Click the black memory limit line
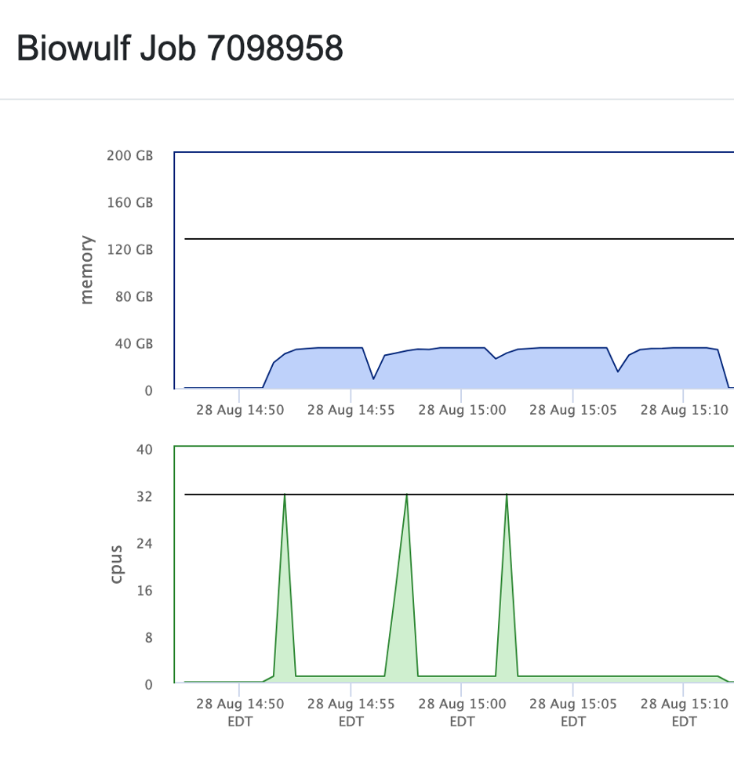Viewport: 734px width, 757px height. (x=455, y=238)
